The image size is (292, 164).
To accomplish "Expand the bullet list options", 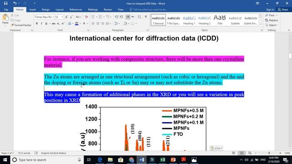I will click(x=96, y=17).
